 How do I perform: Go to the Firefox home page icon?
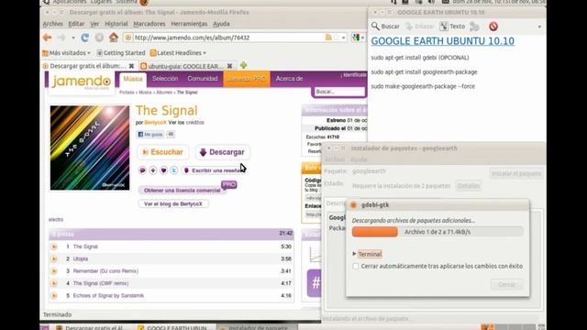114,38
